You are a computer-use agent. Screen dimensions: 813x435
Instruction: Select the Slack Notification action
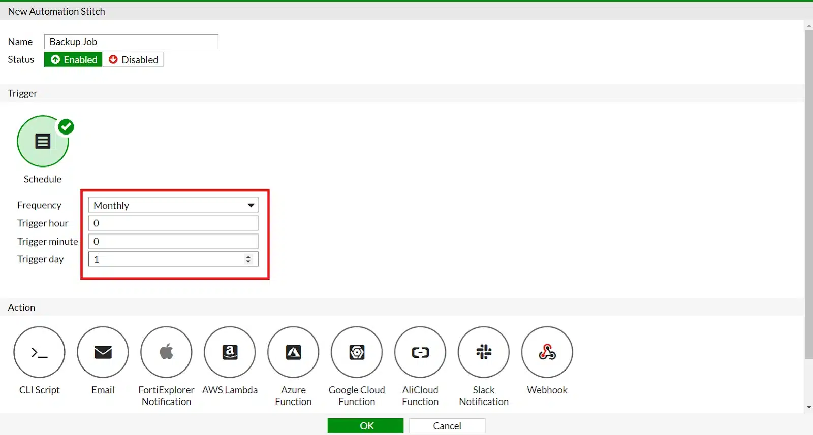coord(484,352)
